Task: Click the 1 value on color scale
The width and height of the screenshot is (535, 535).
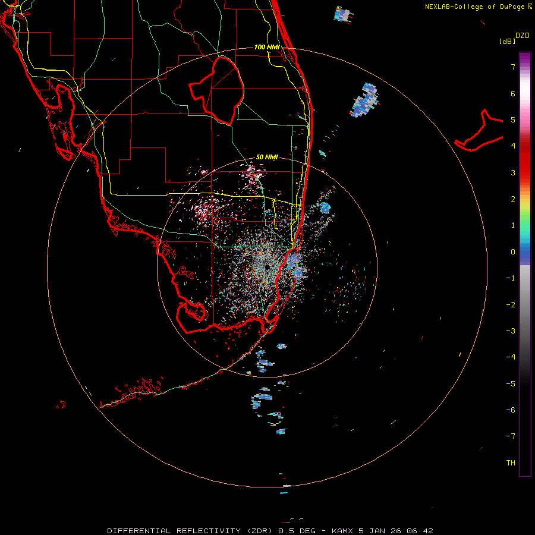Action: 513,225
